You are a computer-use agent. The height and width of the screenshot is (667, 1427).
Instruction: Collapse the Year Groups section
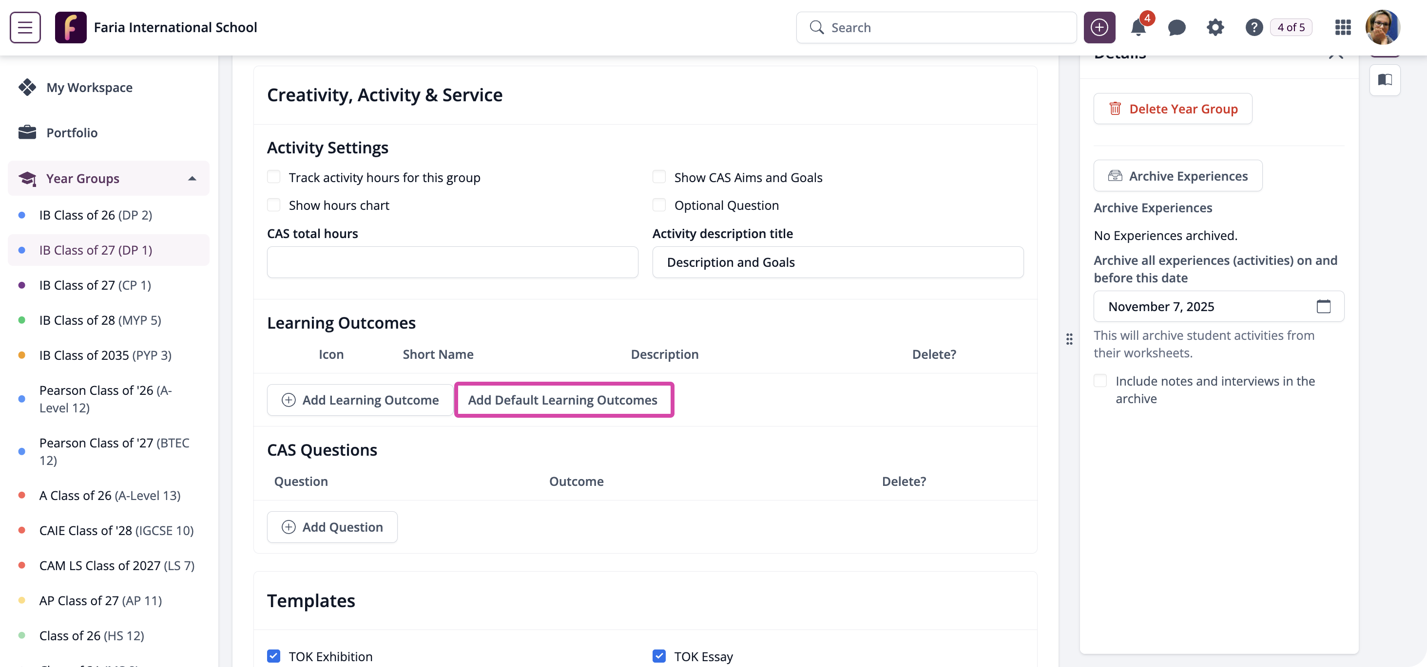pos(192,178)
